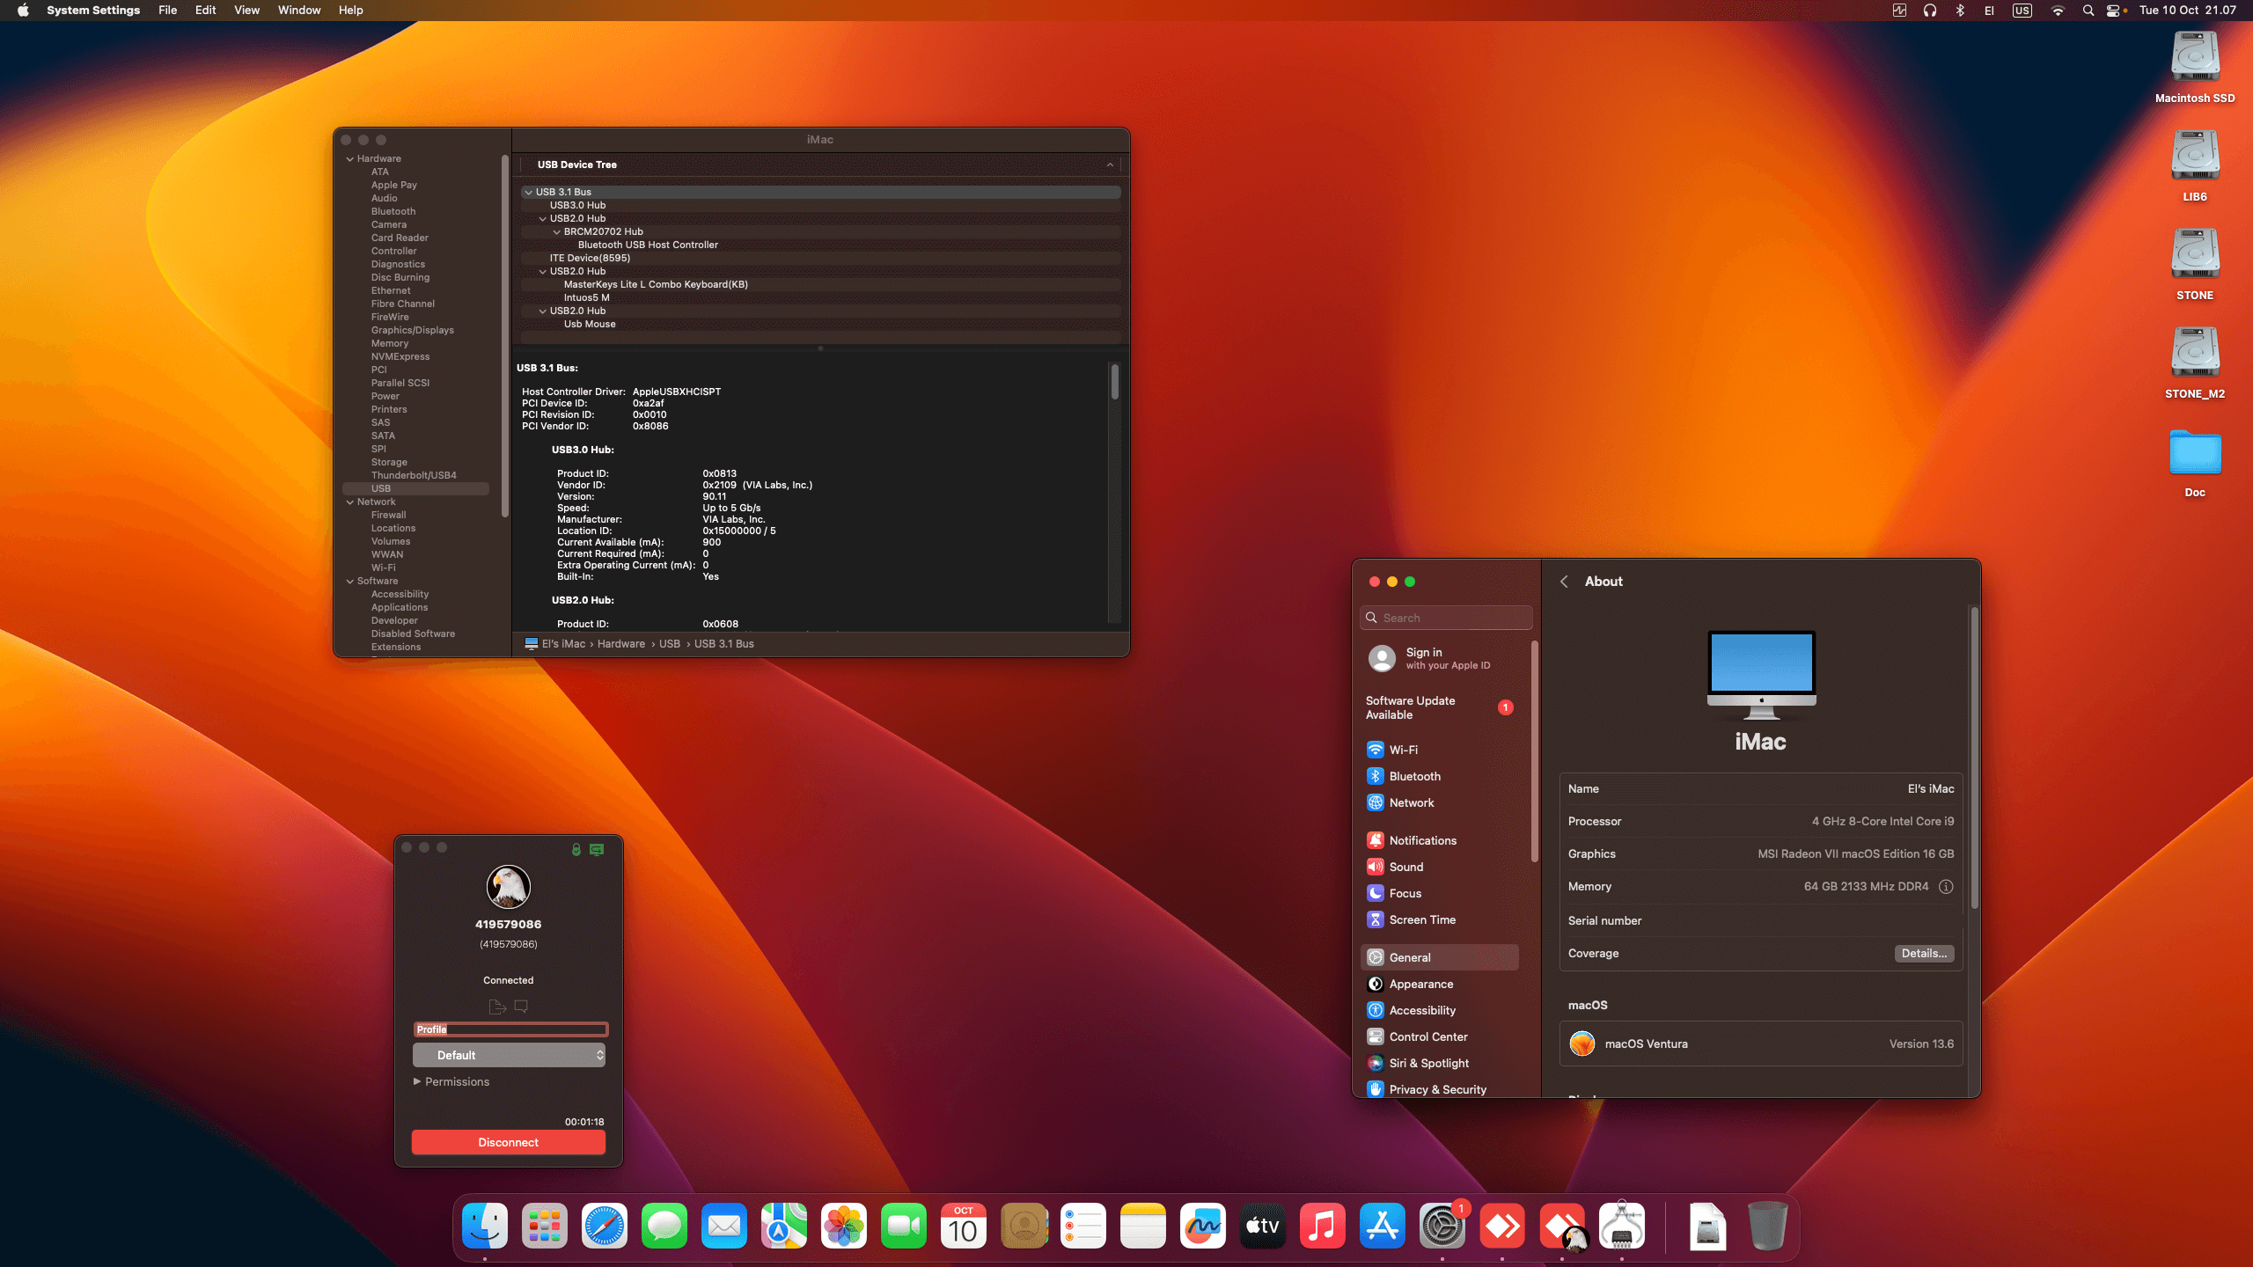Screen dimensions: 2253x1267
Task: Click the green security lock icon in the AnyDesk titlebar
Action: (576, 849)
